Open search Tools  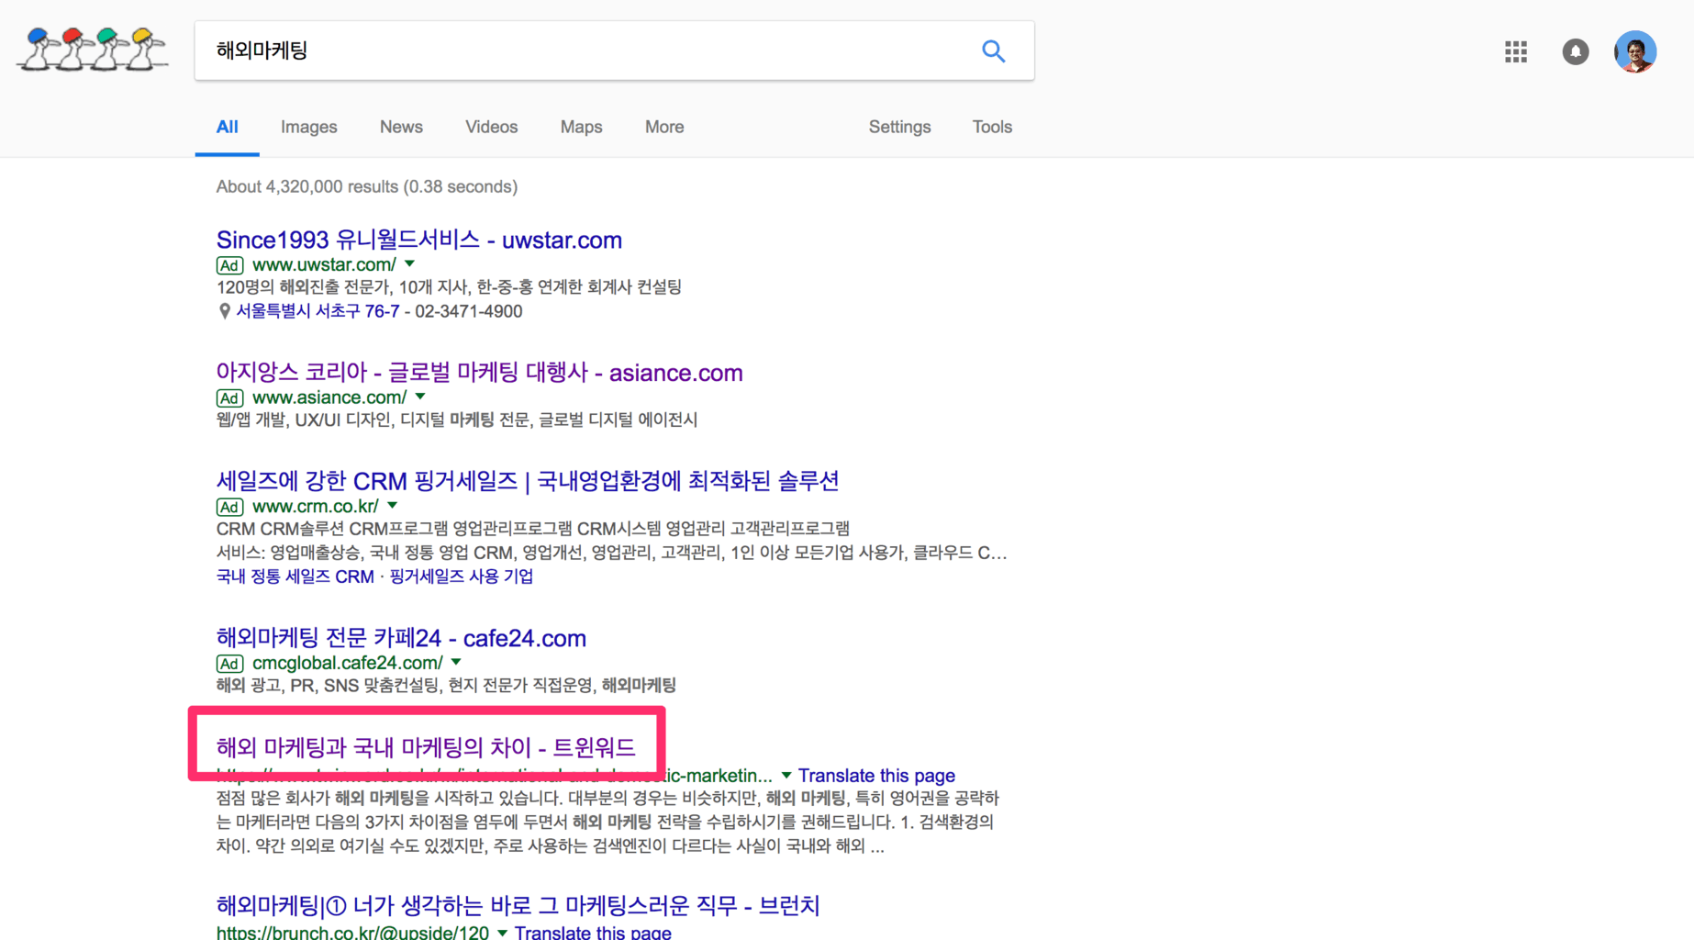coord(992,127)
